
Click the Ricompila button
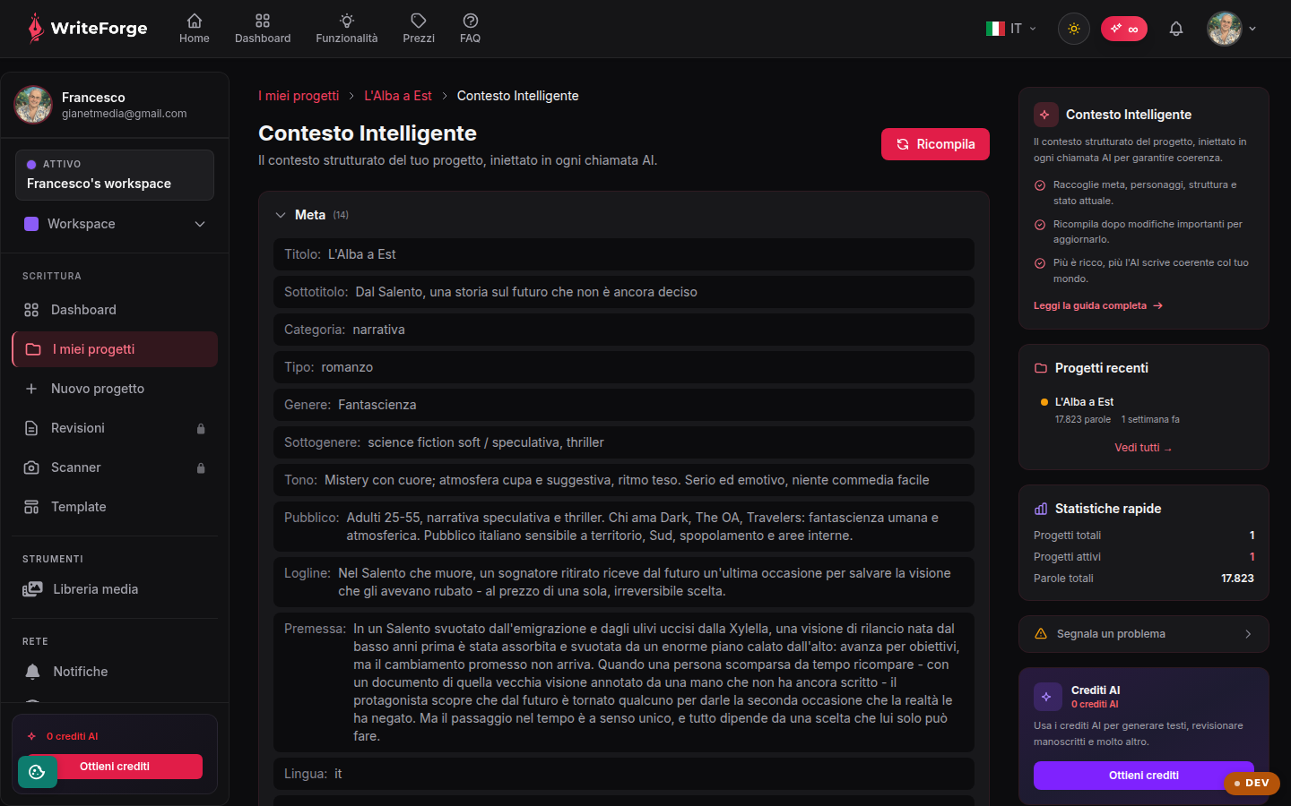coord(935,144)
